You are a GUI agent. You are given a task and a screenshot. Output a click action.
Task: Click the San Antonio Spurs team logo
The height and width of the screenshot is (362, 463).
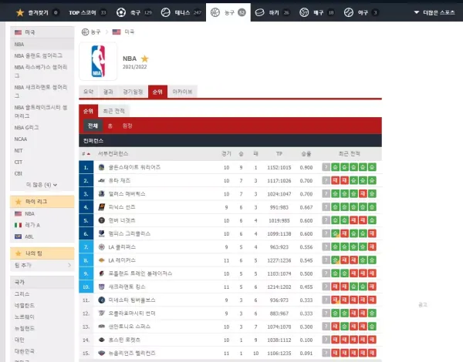pyautogui.click(x=102, y=327)
